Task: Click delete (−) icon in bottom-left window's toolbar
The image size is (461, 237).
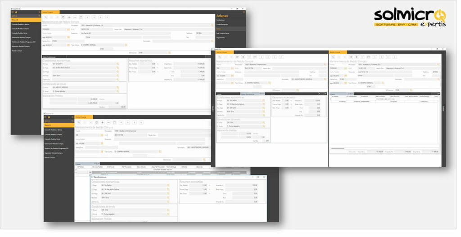Action: click(108, 122)
